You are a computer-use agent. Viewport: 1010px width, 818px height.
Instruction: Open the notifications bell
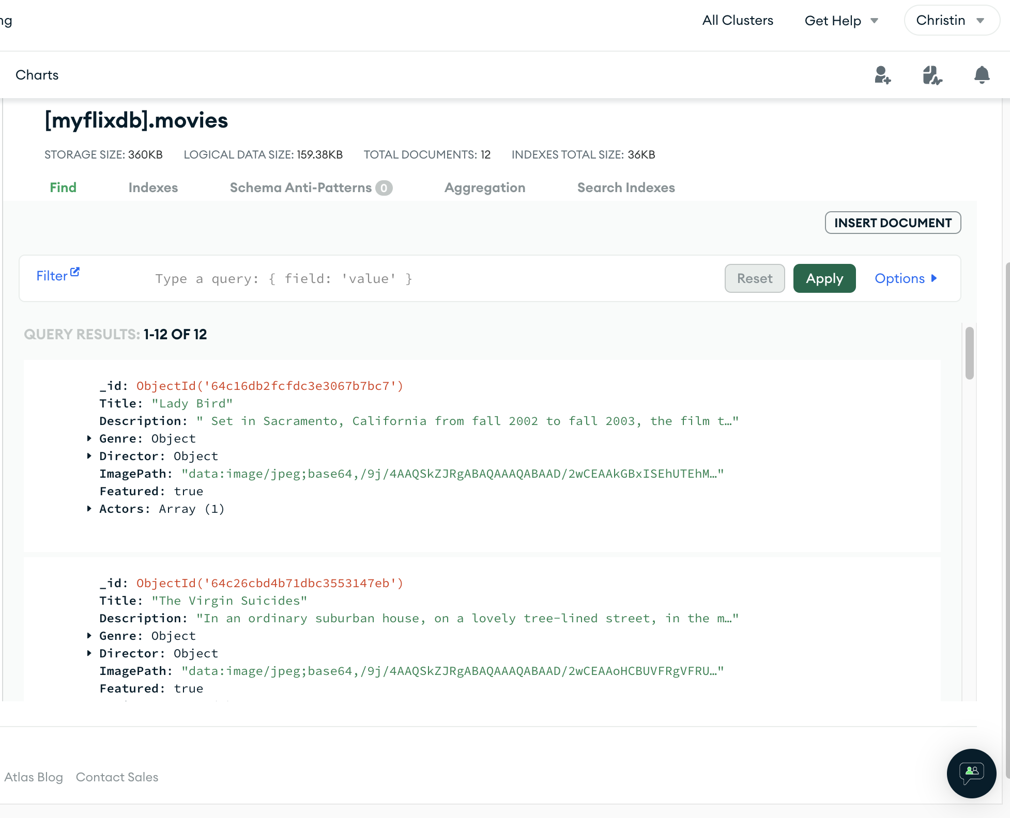(982, 75)
